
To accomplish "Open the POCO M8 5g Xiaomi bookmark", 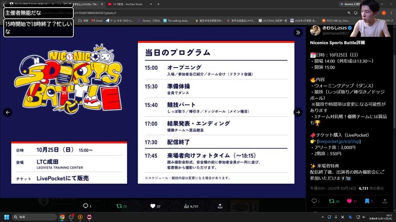I will (336, 21).
